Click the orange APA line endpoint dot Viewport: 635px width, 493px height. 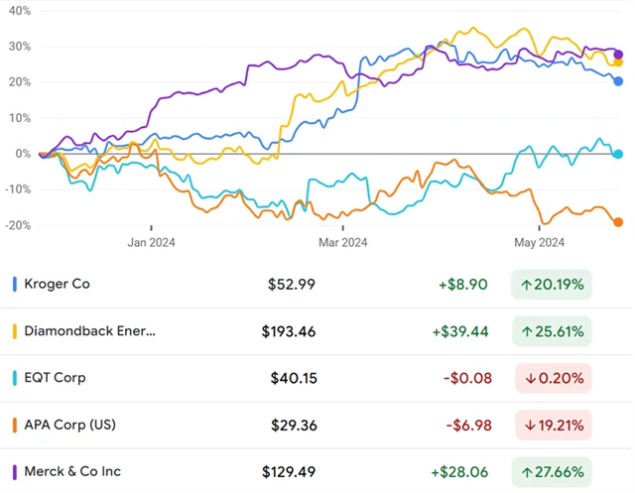click(618, 222)
